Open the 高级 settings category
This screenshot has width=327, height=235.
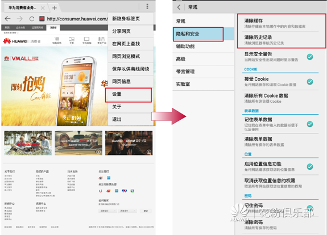[204, 59]
